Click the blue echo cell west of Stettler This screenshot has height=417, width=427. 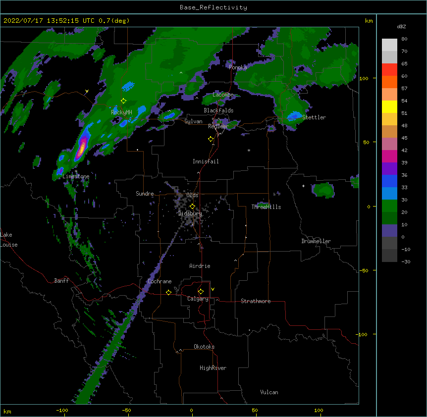pos(294,116)
